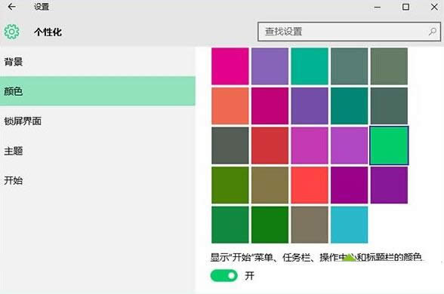Click the magnifier icon in the search box

pyautogui.click(x=433, y=32)
